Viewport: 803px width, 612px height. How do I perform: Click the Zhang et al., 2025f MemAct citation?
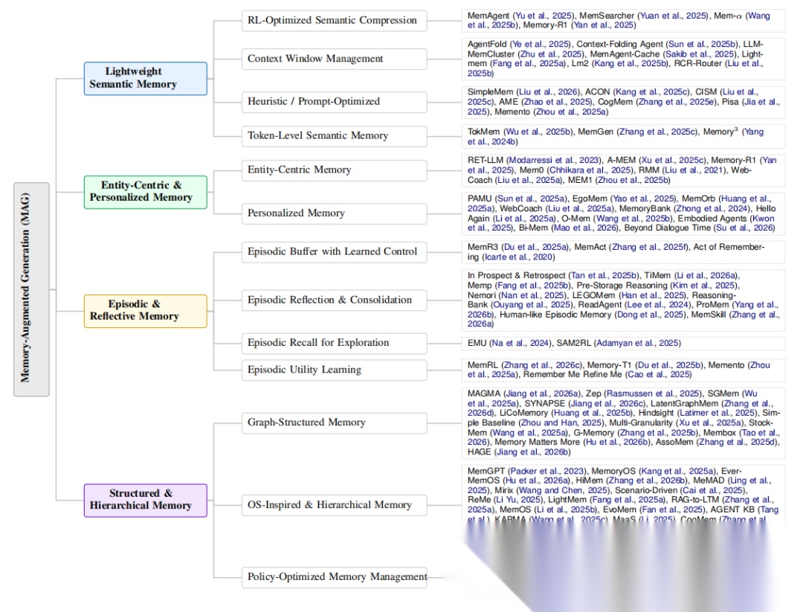(x=649, y=248)
